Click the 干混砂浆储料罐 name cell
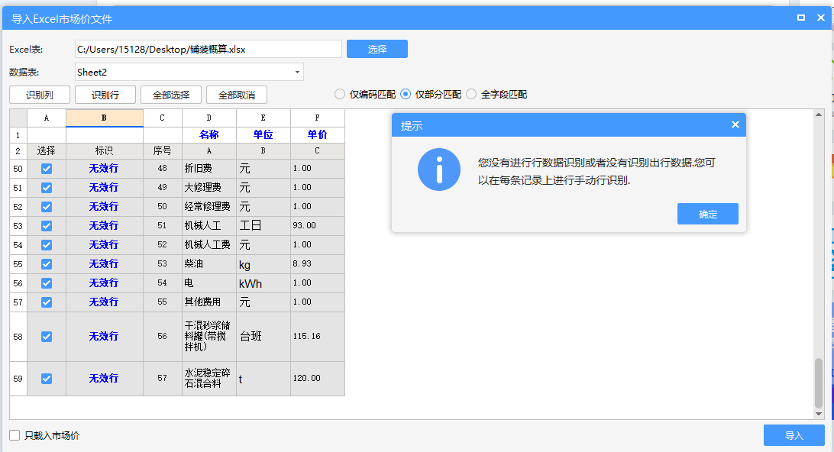834x452 pixels. click(x=209, y=337)
